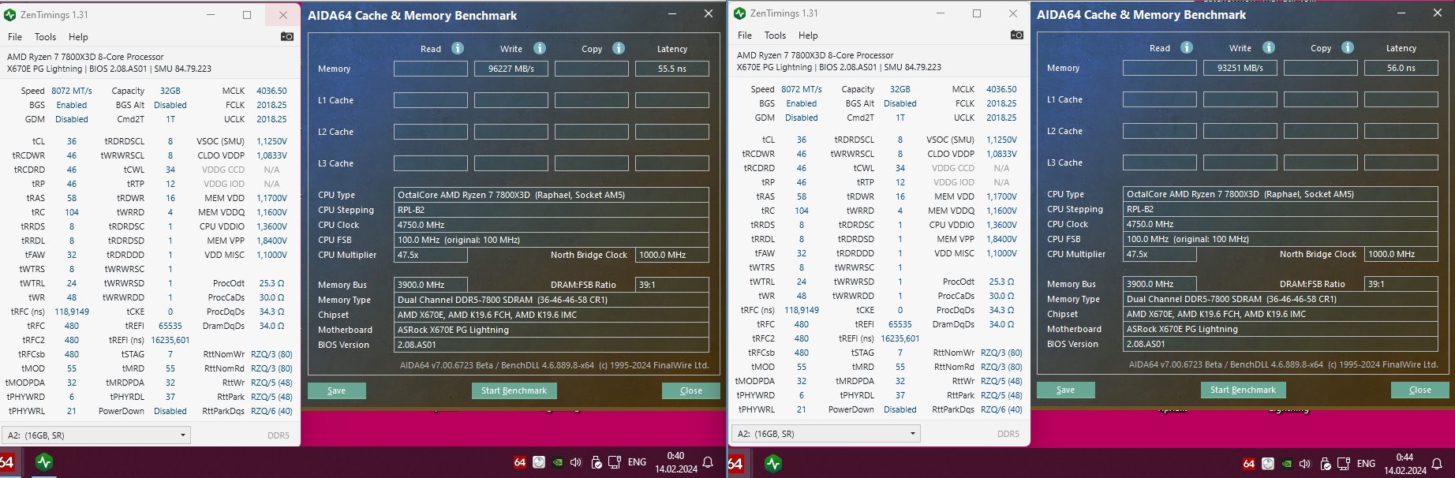This screenshot has width=1455, height=478.
Task: Click AIDA64 tray icon beside 0:44 clock
Action: click(x=1249, y=464)
